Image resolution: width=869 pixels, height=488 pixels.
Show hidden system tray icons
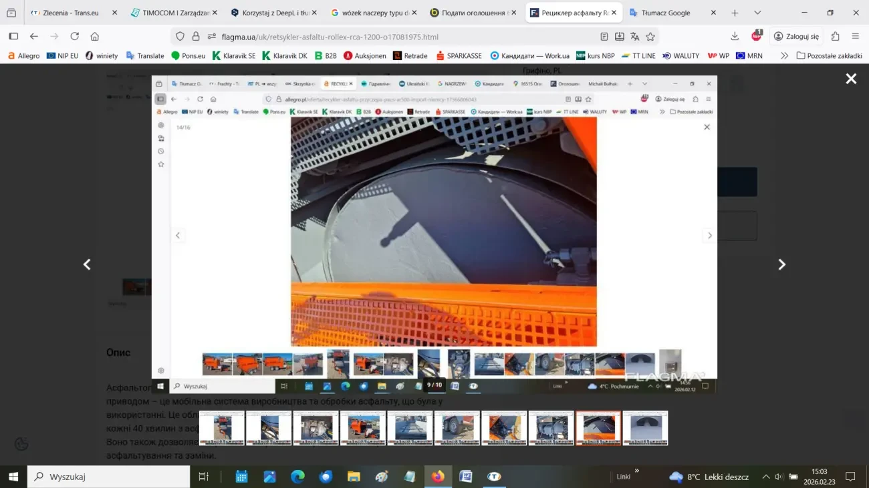pos(766,477)
